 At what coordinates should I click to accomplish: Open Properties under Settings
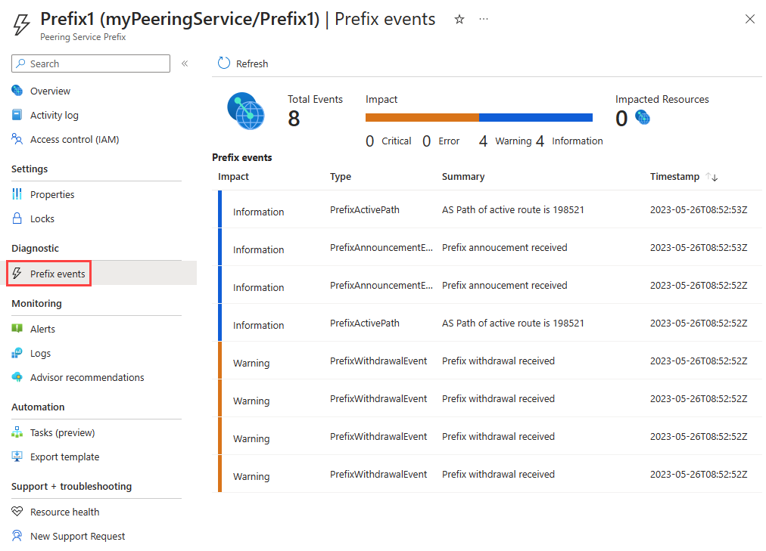(52, 194)
